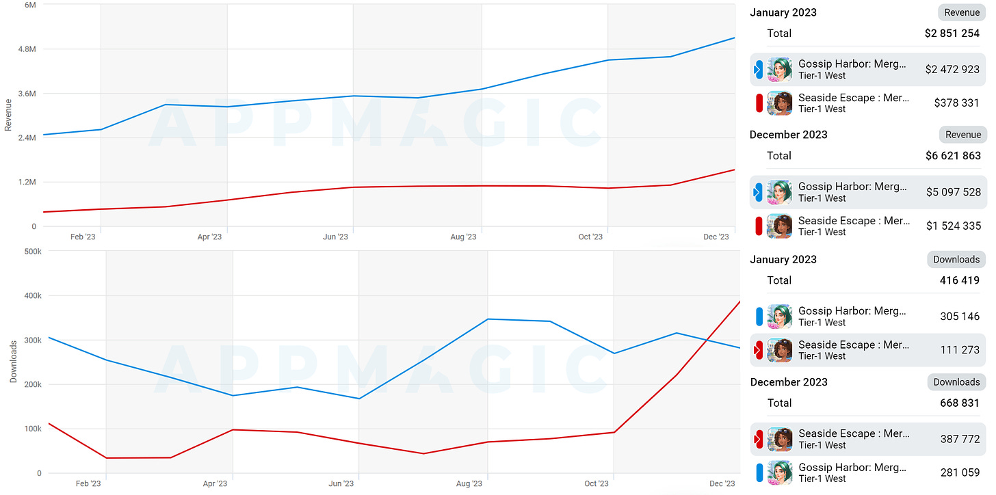Click red Seaside Escape swatch in January revenue
996x495 pixels.
coord(759,103)
